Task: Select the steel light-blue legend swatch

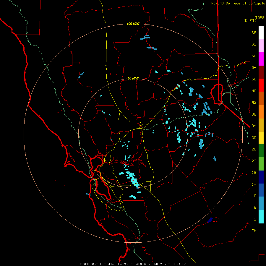Action: 261,203
